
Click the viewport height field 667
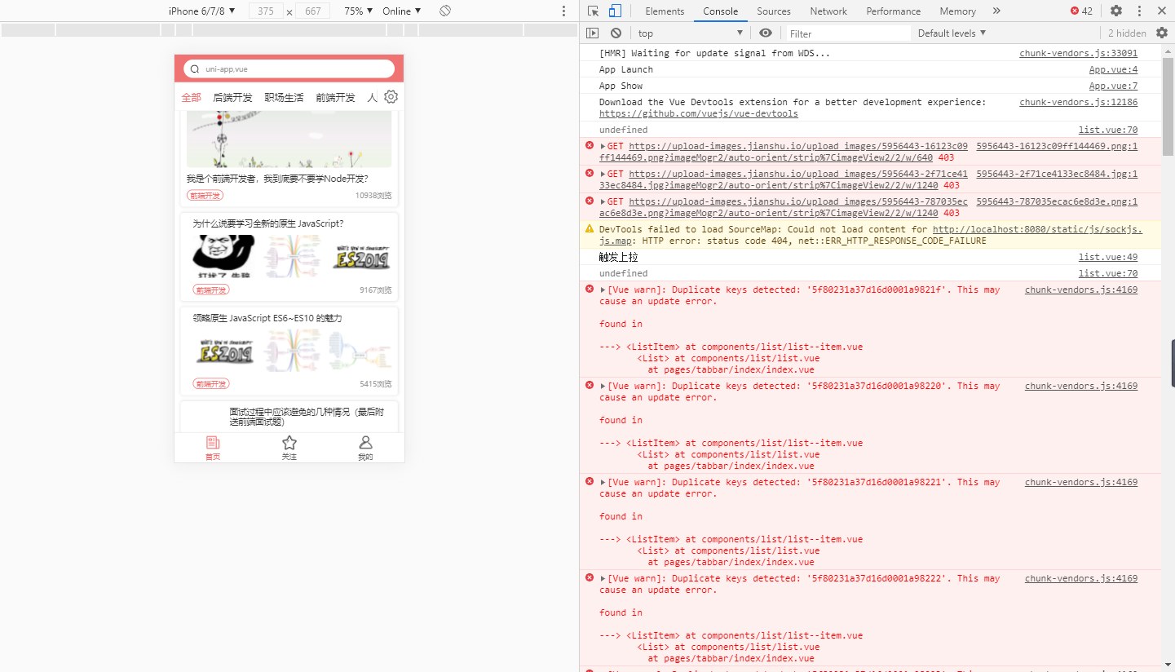pos(313,11)
